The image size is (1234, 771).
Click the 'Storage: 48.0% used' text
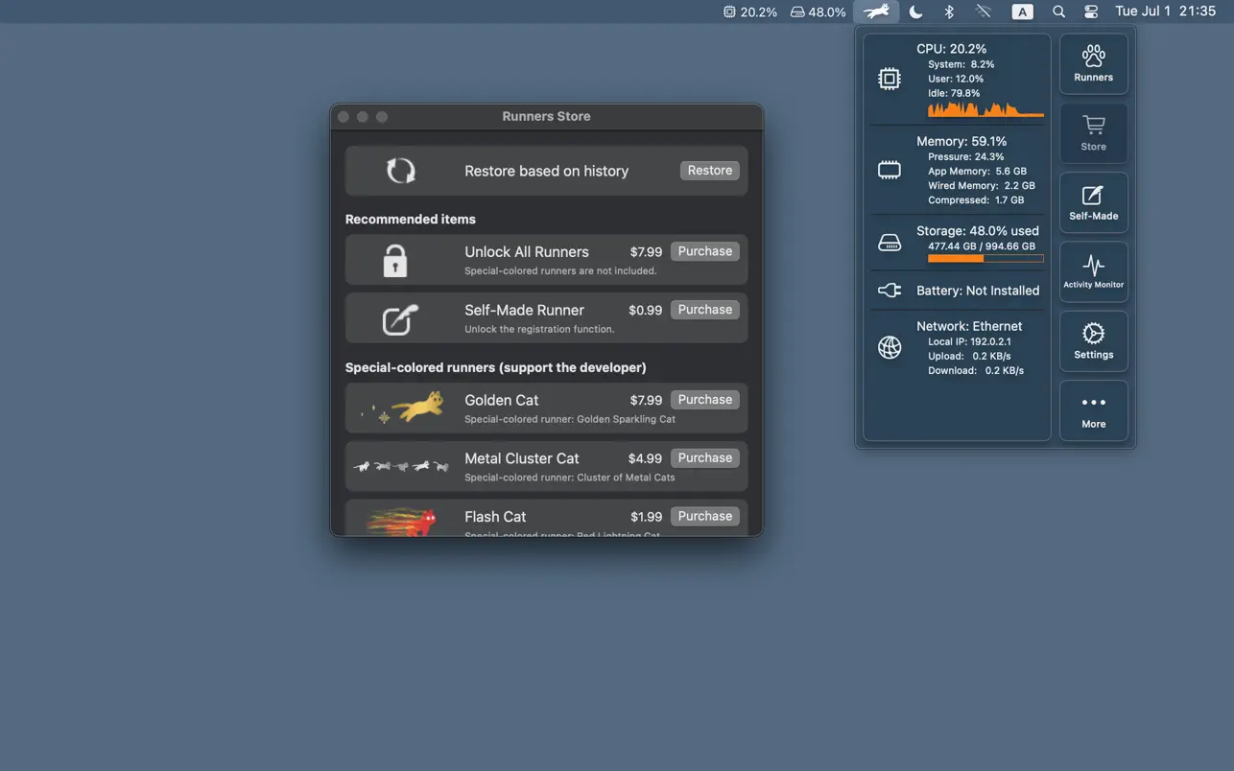coord(978,231)
